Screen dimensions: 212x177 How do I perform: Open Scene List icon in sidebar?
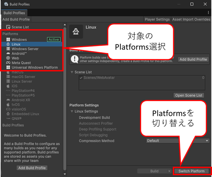point(8,27)
